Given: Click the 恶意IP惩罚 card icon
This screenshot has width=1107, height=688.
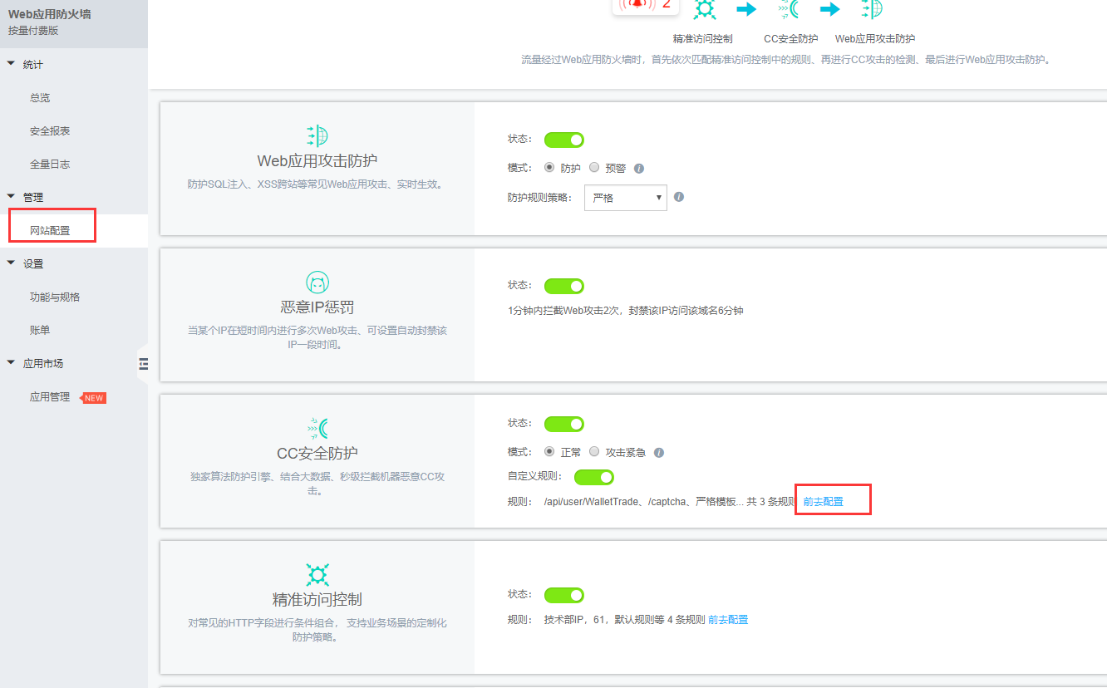Looking at the screenshot, I should pos(317,282).
